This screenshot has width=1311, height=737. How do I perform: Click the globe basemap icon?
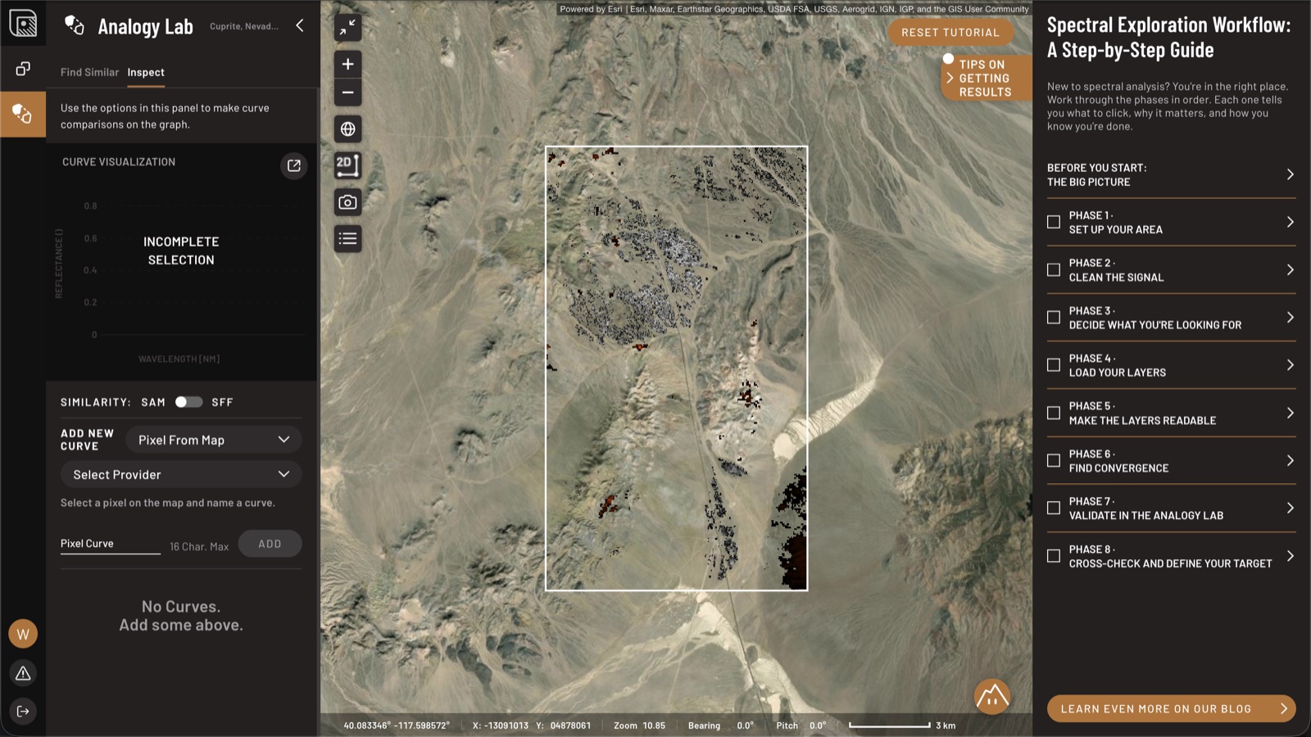click(347, 129)
